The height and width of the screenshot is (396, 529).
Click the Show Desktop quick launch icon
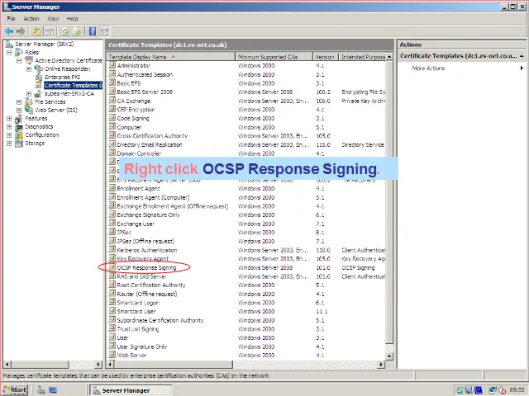click(x=53, y=390)
